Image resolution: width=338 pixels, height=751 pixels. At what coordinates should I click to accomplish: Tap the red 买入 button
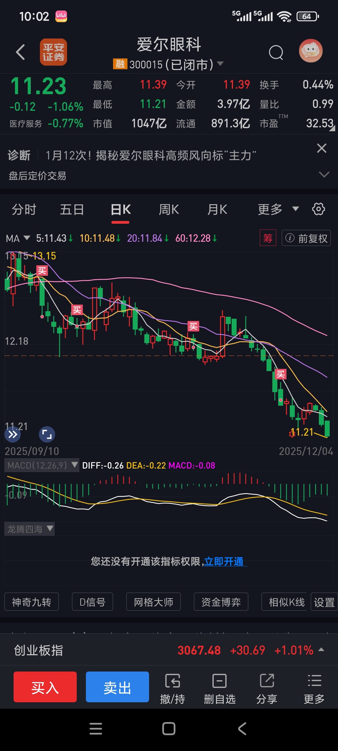point(45,686)
